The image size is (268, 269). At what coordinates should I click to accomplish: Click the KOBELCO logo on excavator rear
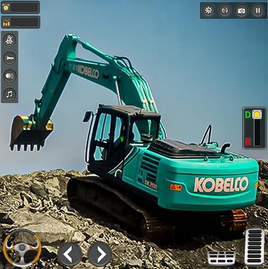[x=221, y=184]
